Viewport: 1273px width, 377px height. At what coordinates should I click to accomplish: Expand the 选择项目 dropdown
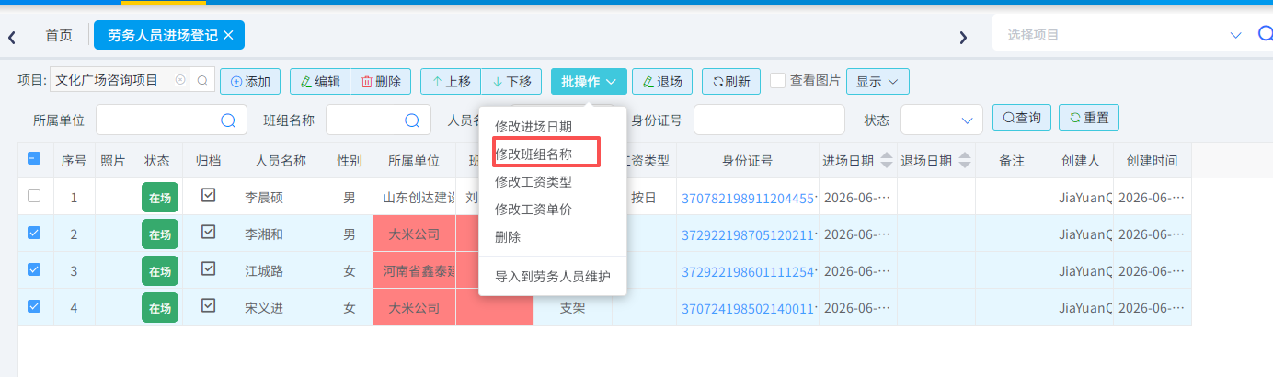[x=1235, y=35]
